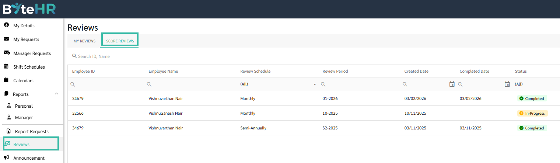Open Manager Requests in the sidebar
The width and height of the screenshot is (560, 163).
(x=32, y=53)
